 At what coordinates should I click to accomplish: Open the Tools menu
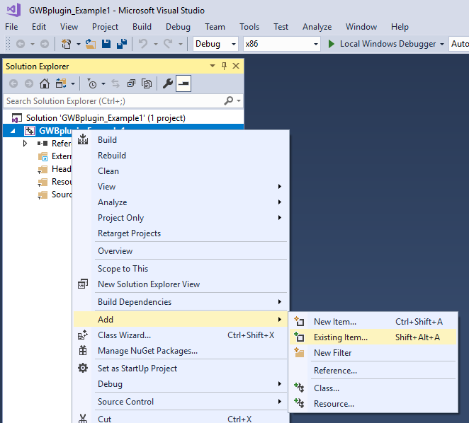pos(249,27)
